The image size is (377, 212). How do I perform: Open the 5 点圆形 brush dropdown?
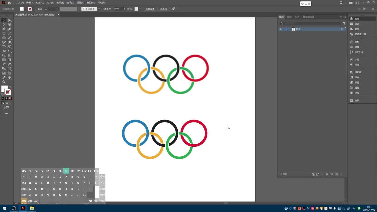(x=99, y=9)
